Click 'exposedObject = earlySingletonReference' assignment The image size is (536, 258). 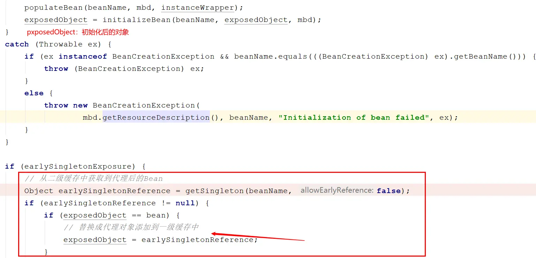160,240
